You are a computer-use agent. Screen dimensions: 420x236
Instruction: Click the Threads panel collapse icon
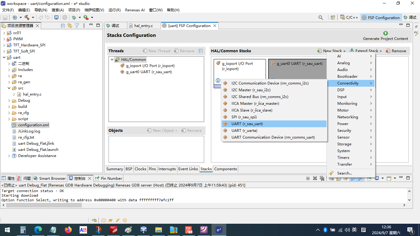(201, 51)
